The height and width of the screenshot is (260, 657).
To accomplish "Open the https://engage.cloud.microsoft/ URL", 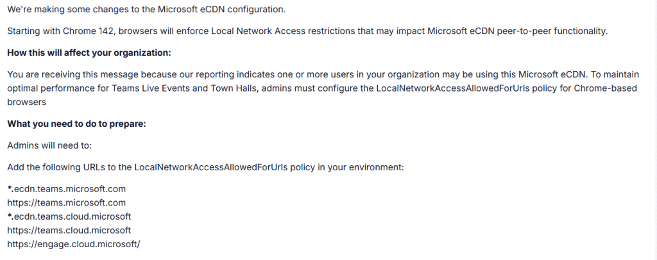I will tap(73, 244).
